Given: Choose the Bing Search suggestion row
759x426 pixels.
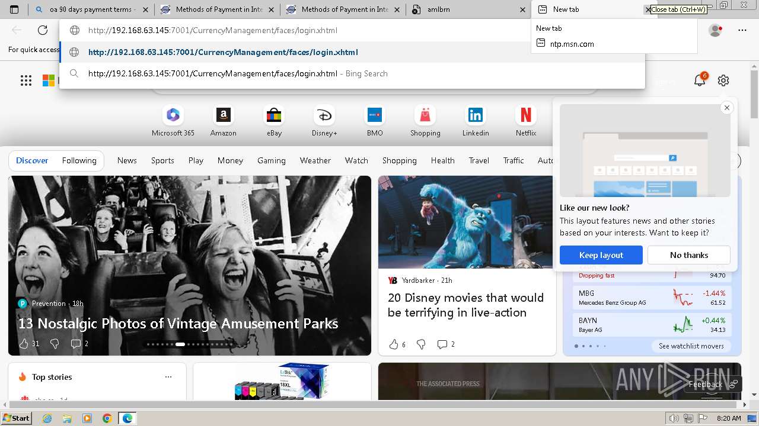Looking at the screenshot, I should pos(352,73).
